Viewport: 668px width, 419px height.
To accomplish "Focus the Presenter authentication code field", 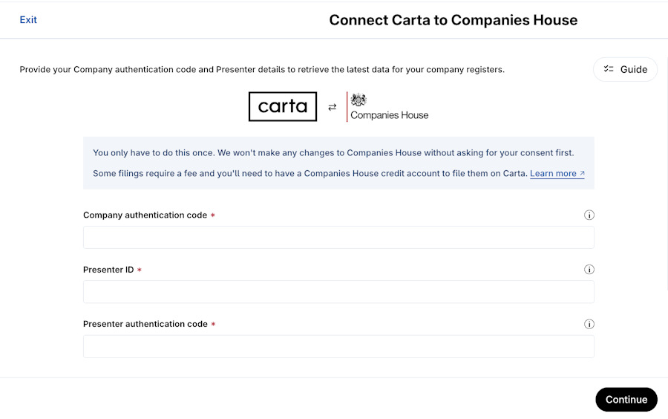I will (x=338, y=346).
